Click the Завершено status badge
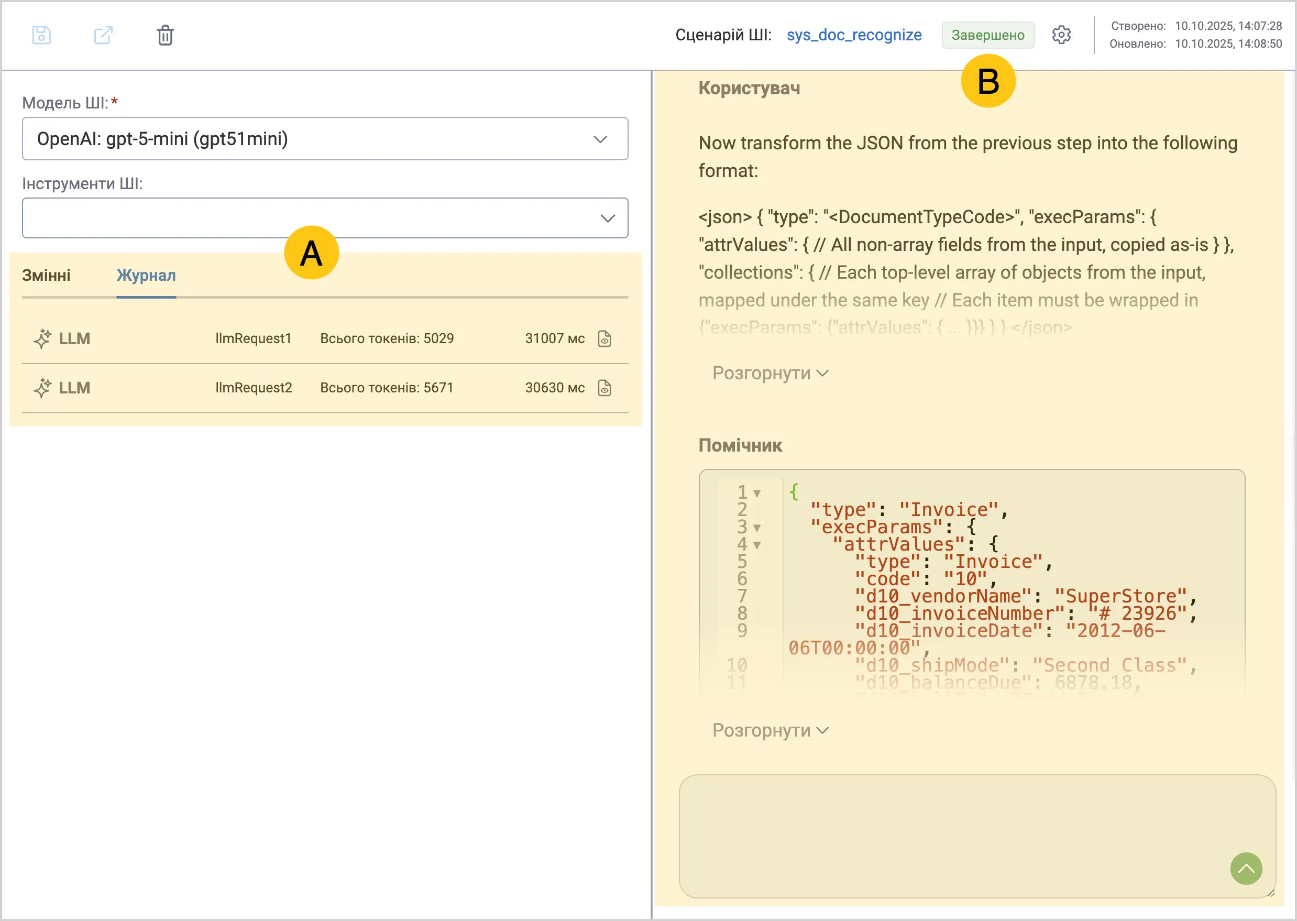 click(x=988, y=35)
